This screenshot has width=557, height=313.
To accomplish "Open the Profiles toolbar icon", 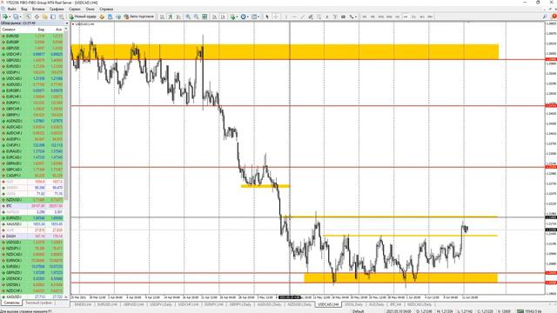I will tap(16, 17).
